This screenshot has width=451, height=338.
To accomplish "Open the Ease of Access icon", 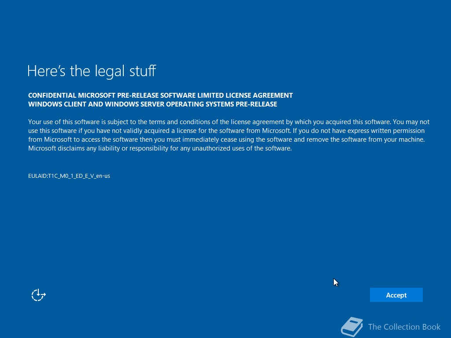I will [39, 295].
